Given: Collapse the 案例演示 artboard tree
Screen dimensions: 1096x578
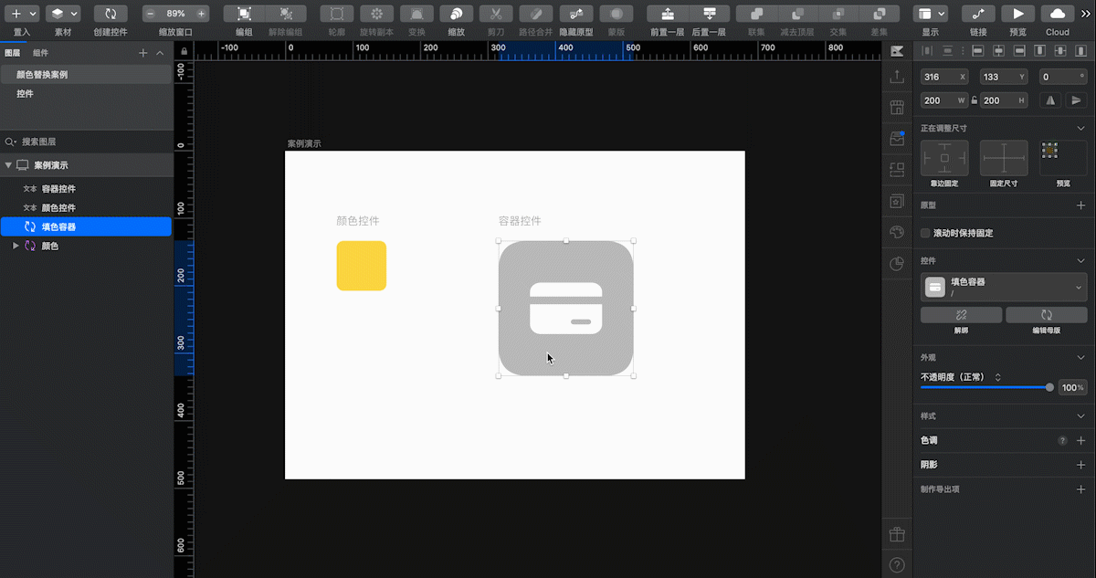Looking at the screenshot, I should click(x=9, y=165).
